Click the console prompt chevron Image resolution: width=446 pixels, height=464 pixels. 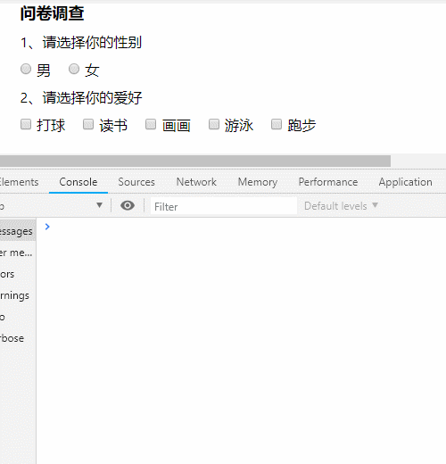click(x=47, y=227)
